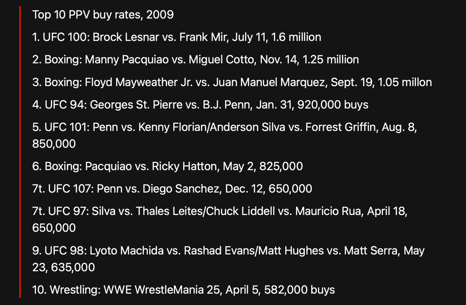Click the UFC 101 Penn vs. Florian text
The image size is (466, 305).
coord(224,127)
